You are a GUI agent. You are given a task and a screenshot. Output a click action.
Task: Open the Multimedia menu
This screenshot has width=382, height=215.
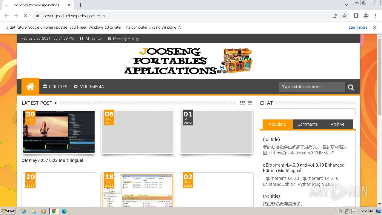(89, 87)
